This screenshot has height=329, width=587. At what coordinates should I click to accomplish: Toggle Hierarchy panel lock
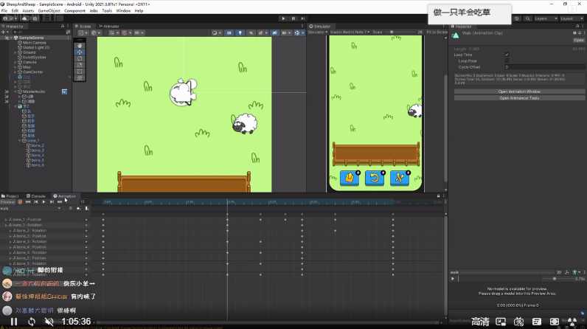coord(63,27)
